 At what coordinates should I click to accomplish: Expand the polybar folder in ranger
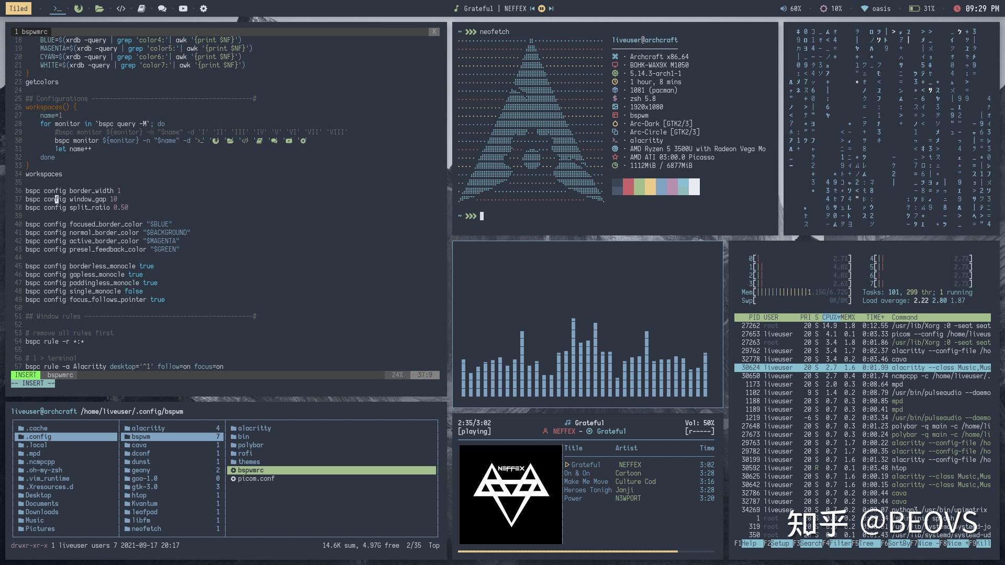point(251,445)
